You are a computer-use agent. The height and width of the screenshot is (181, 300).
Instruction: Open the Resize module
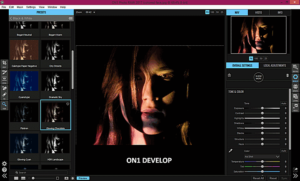(x=295, y=107)
